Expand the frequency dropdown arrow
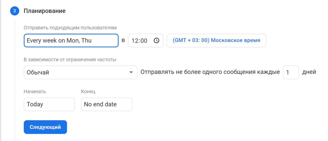 [131, 72]
